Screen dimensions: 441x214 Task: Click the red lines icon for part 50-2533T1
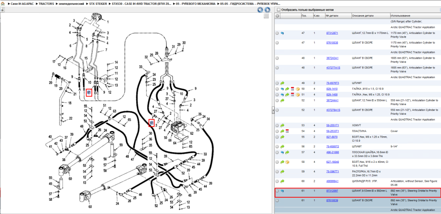click(x=287, y=131)
